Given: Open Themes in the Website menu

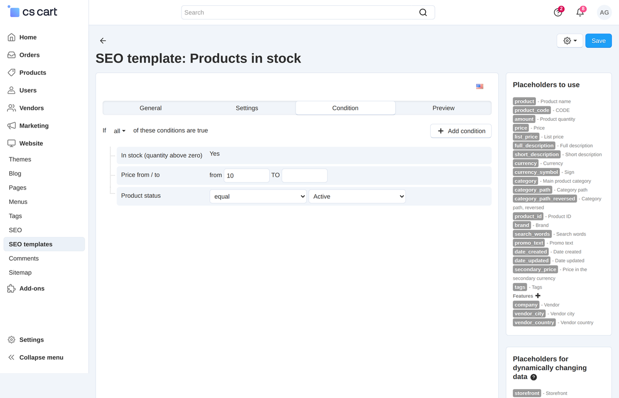Looking at the screenshot, I should [x=20, y=160].
